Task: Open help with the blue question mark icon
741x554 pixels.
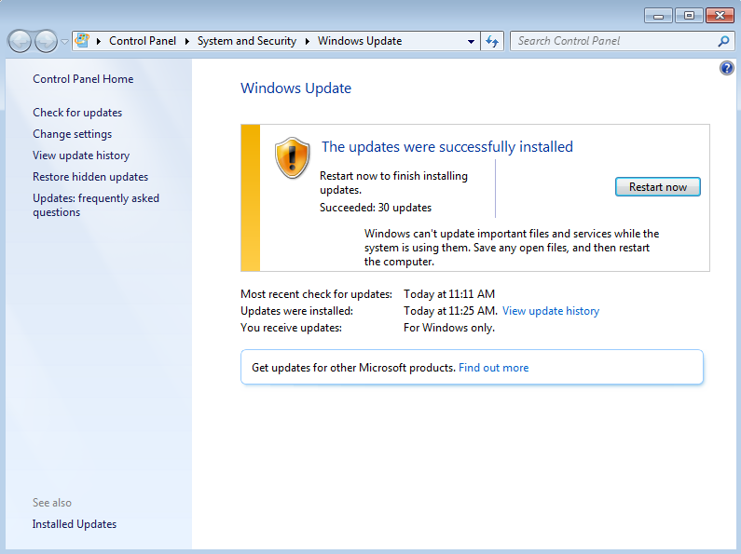Action: pos(727,69)
